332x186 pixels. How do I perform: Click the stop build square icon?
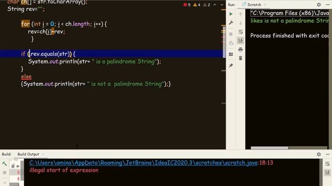click(x=5, y=173)
